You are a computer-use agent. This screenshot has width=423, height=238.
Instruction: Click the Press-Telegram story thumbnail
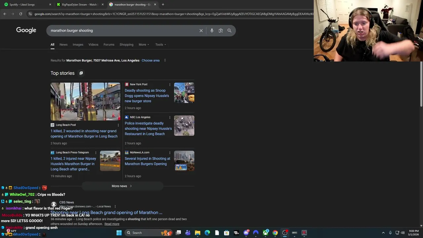click(110, 161)
